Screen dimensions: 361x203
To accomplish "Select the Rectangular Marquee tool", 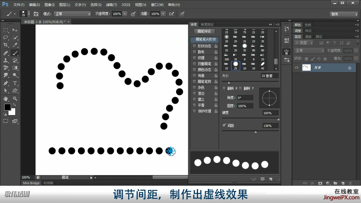I will click(x=6, y=30).
